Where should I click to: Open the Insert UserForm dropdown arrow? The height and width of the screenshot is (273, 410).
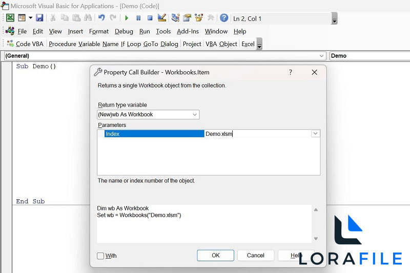point(30,18)
